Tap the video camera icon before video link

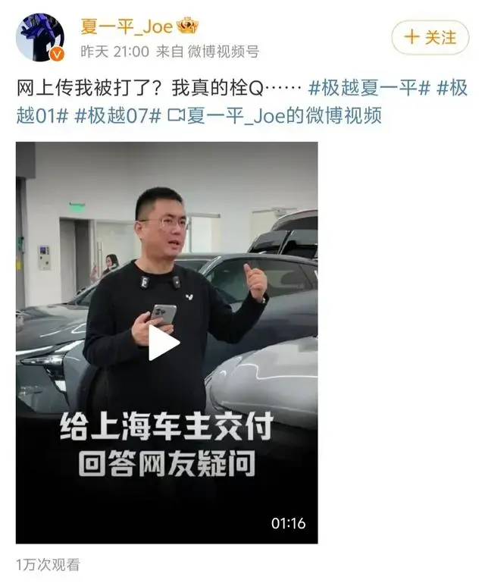tap(176, 115)
